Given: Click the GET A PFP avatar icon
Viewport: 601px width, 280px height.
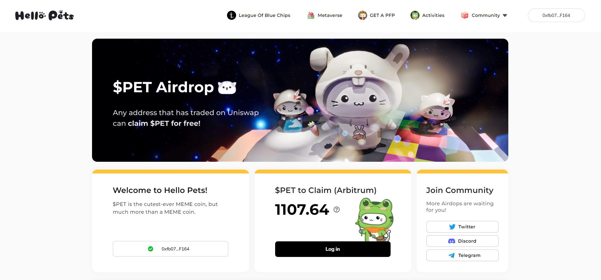Looking at the screenshot, I should [x=363, y=15].
